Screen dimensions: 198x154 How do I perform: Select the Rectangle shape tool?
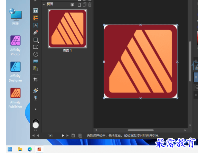36,40
